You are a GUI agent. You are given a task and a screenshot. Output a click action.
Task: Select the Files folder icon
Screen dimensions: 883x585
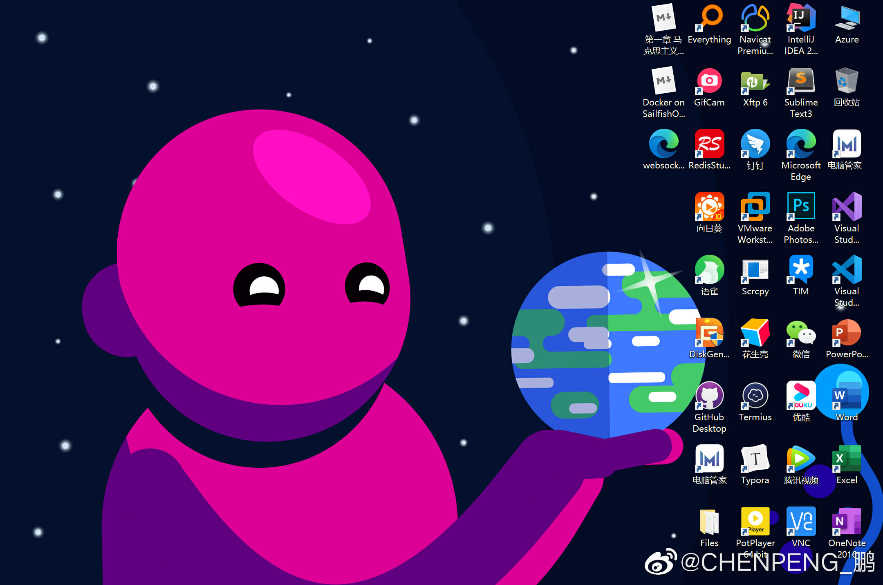click(710, 522)
